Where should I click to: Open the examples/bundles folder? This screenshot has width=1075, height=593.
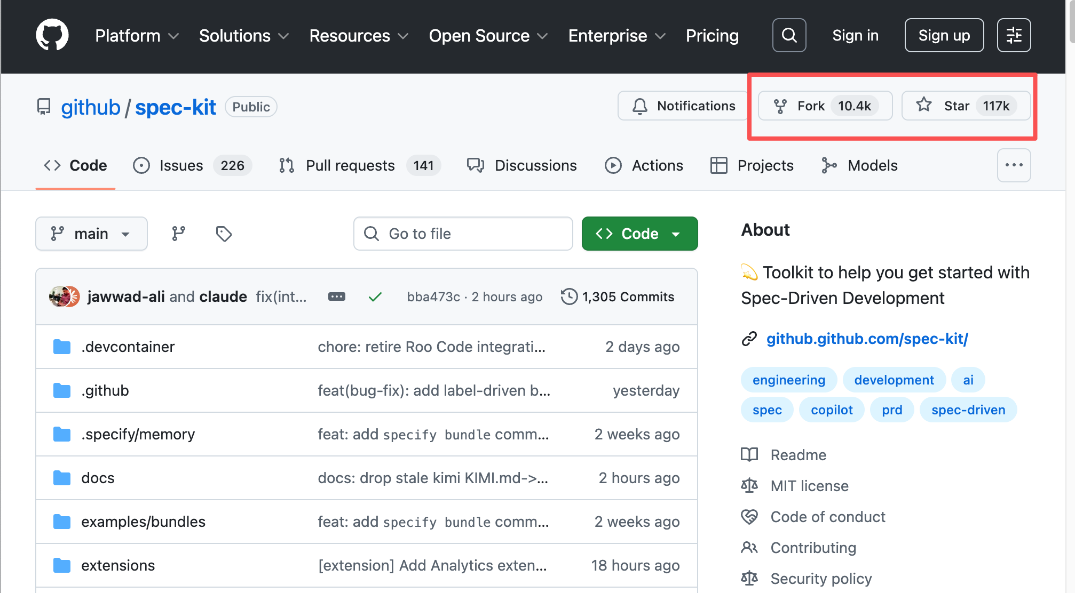143,522
